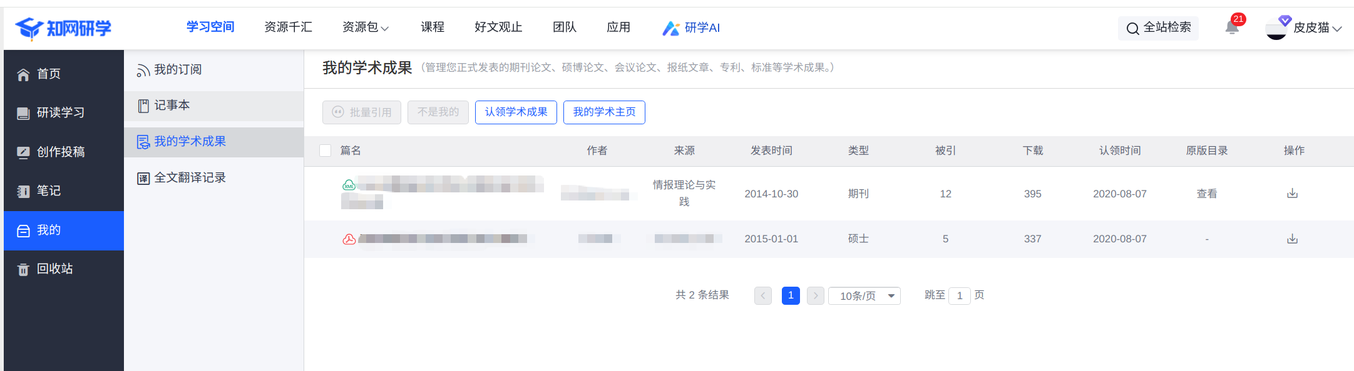Click the notification bell icon
This screenshot has height=371, width=1354.
1232,27
